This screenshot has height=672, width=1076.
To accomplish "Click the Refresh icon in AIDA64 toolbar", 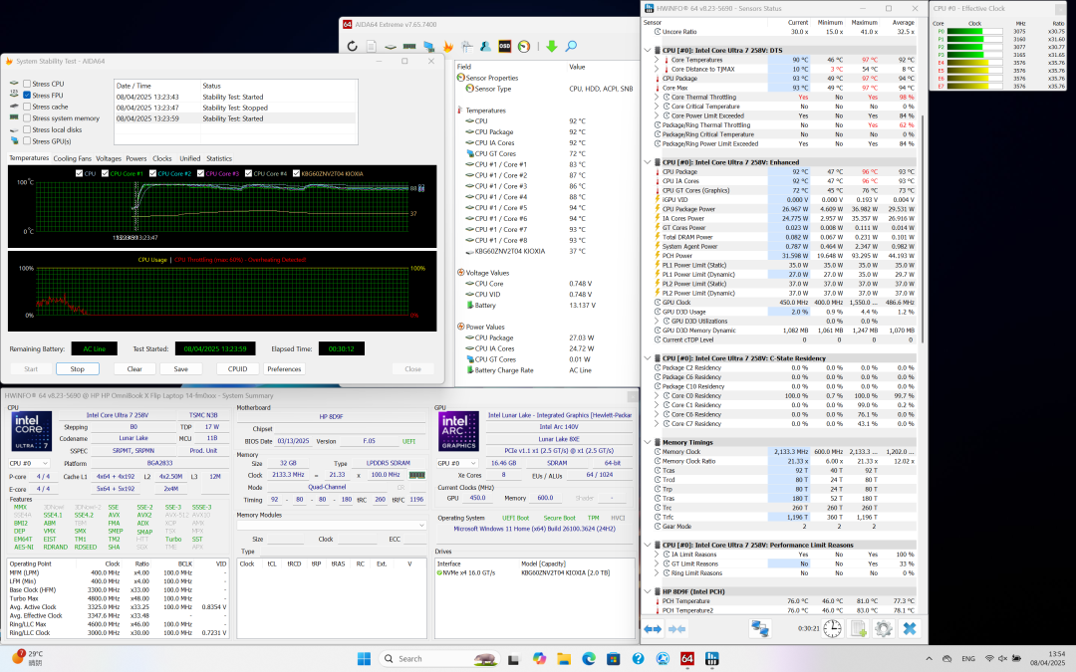I will [x=352, y=46].
